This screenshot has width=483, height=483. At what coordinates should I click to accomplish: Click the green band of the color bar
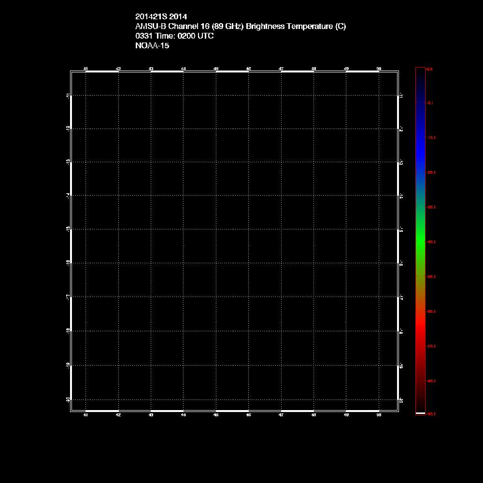(x=420, y=241)
